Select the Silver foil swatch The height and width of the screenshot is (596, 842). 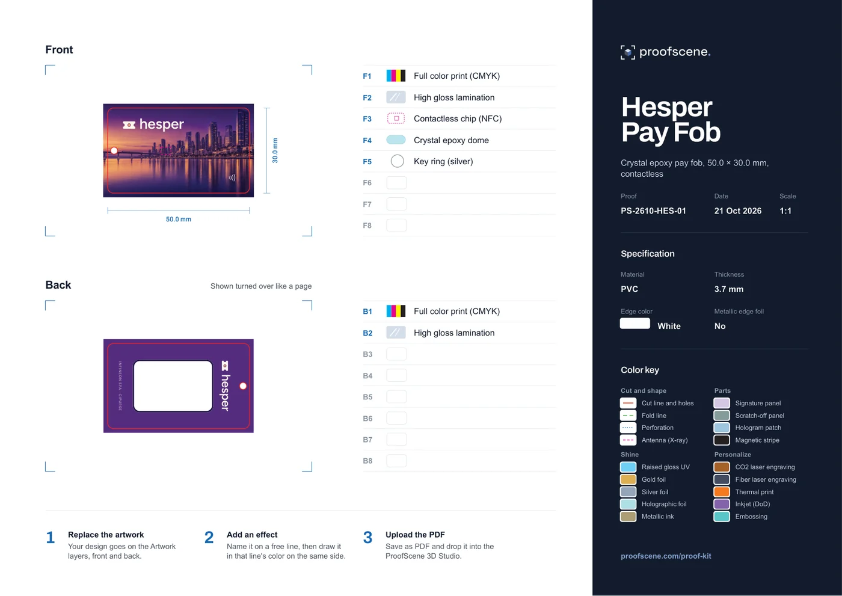point(628,492)
